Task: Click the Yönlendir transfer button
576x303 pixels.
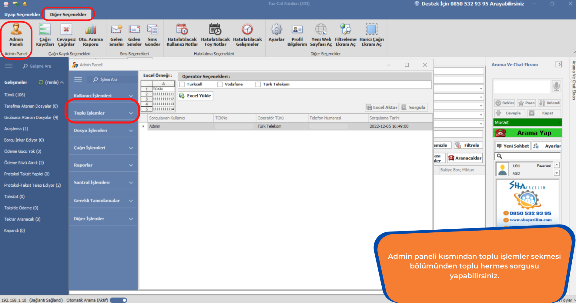Action: click(x=550, y=103)
